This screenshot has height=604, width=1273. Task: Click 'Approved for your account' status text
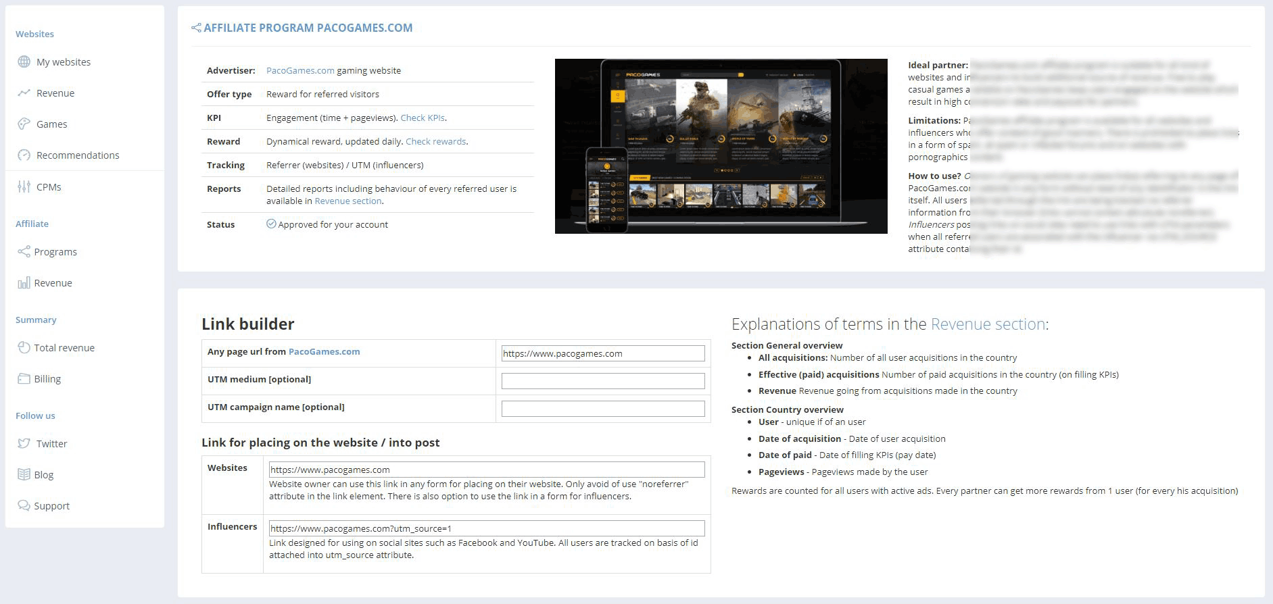point(333,224)
